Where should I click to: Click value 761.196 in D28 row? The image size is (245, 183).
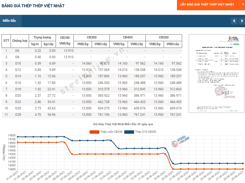pyautogui.click(x=103, y=115)
